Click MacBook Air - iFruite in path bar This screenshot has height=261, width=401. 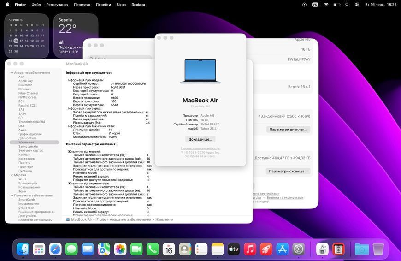pos(88,219)
